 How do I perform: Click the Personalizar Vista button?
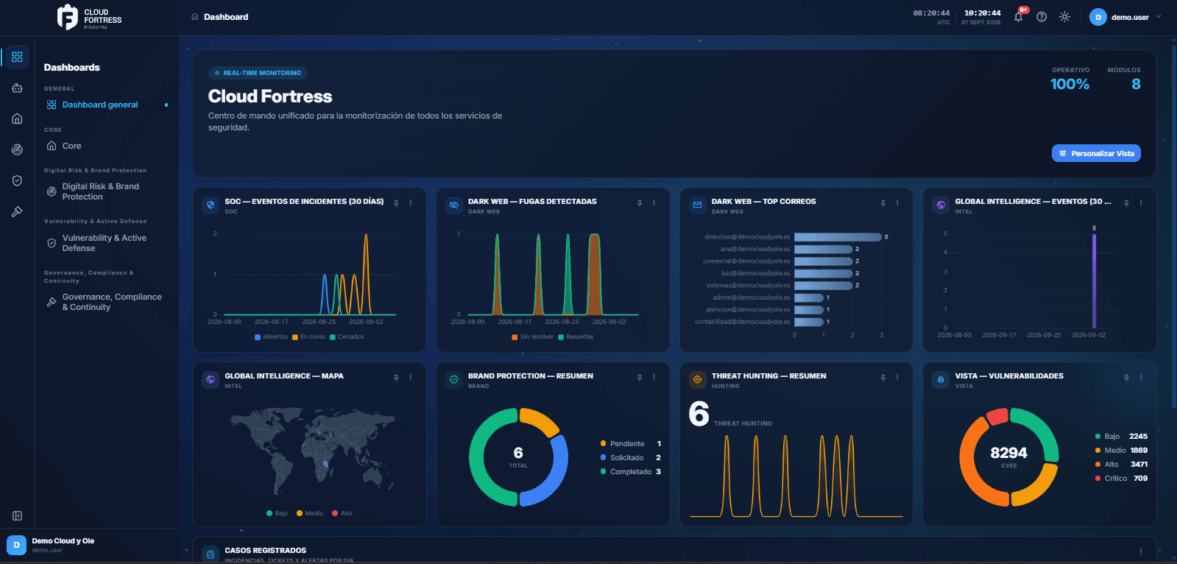pos(1096,153)
